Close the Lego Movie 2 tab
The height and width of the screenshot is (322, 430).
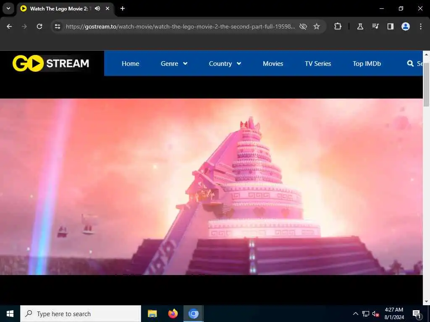(x=107, y=8)
